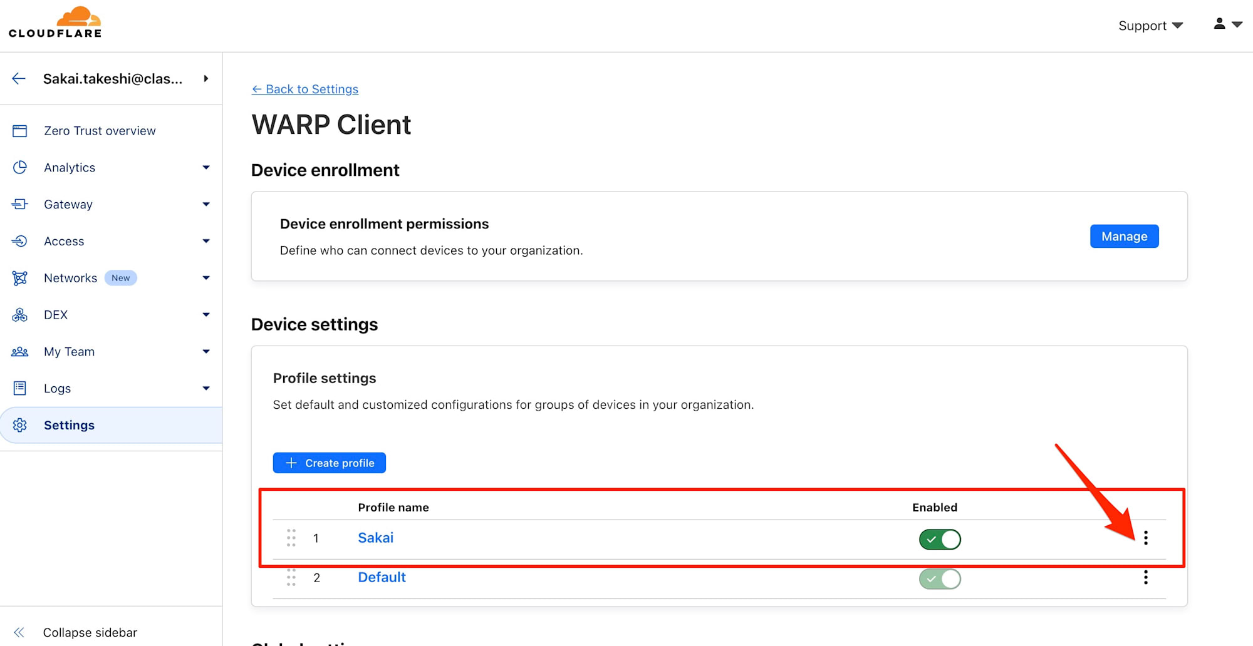Click the Device enrollment permissions title

coord(384,223)
